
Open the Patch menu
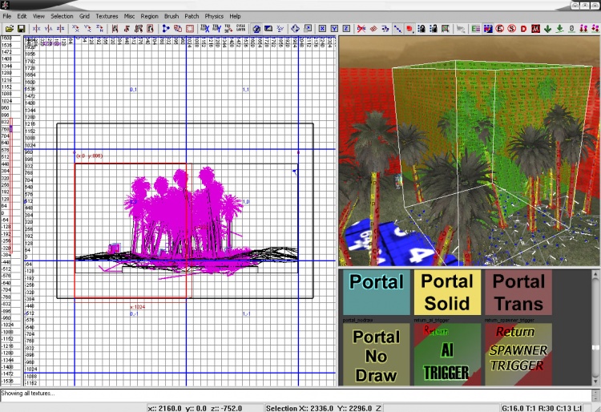tap(192, 16)
